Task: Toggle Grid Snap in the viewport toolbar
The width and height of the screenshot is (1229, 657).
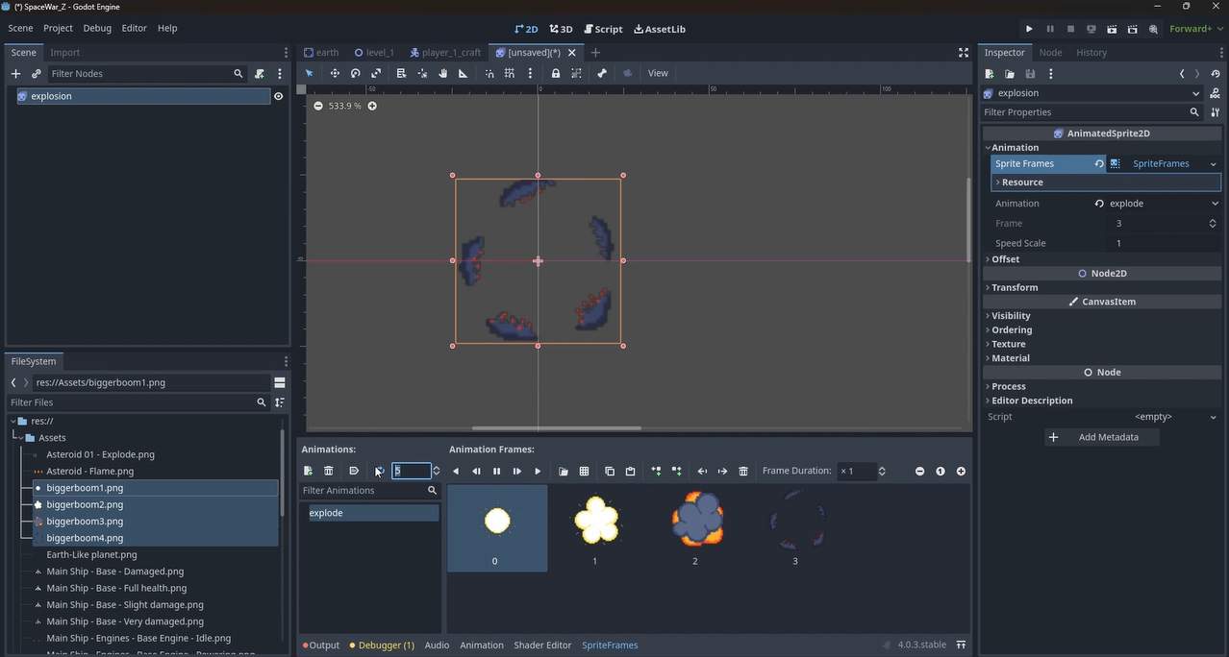Action: point(510,73)
